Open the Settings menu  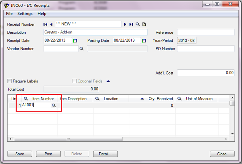tap(25, 13)
